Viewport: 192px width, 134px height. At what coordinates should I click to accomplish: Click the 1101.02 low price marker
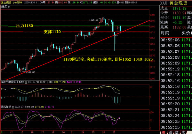[30, 72]
